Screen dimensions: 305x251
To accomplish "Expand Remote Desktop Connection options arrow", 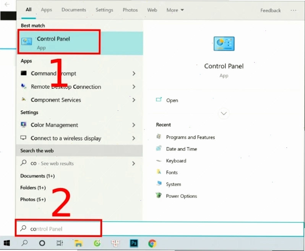I will [x=134, y=86].
